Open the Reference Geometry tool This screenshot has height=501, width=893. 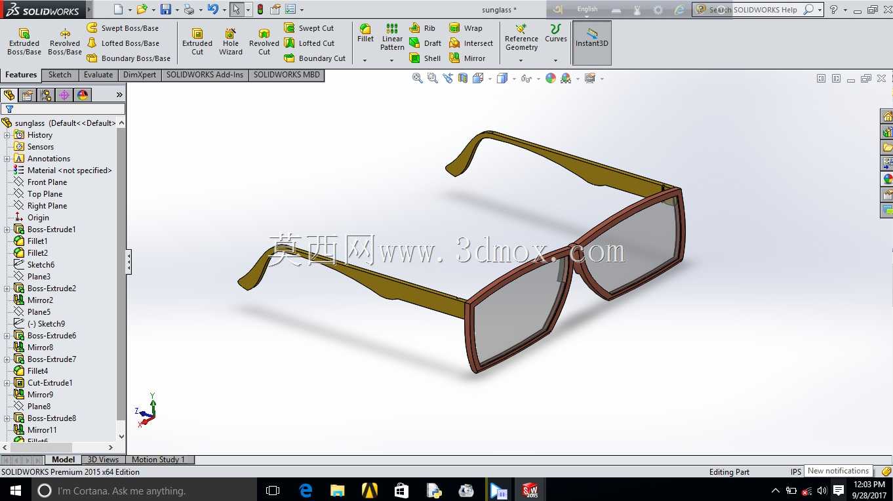coord(521,37)
